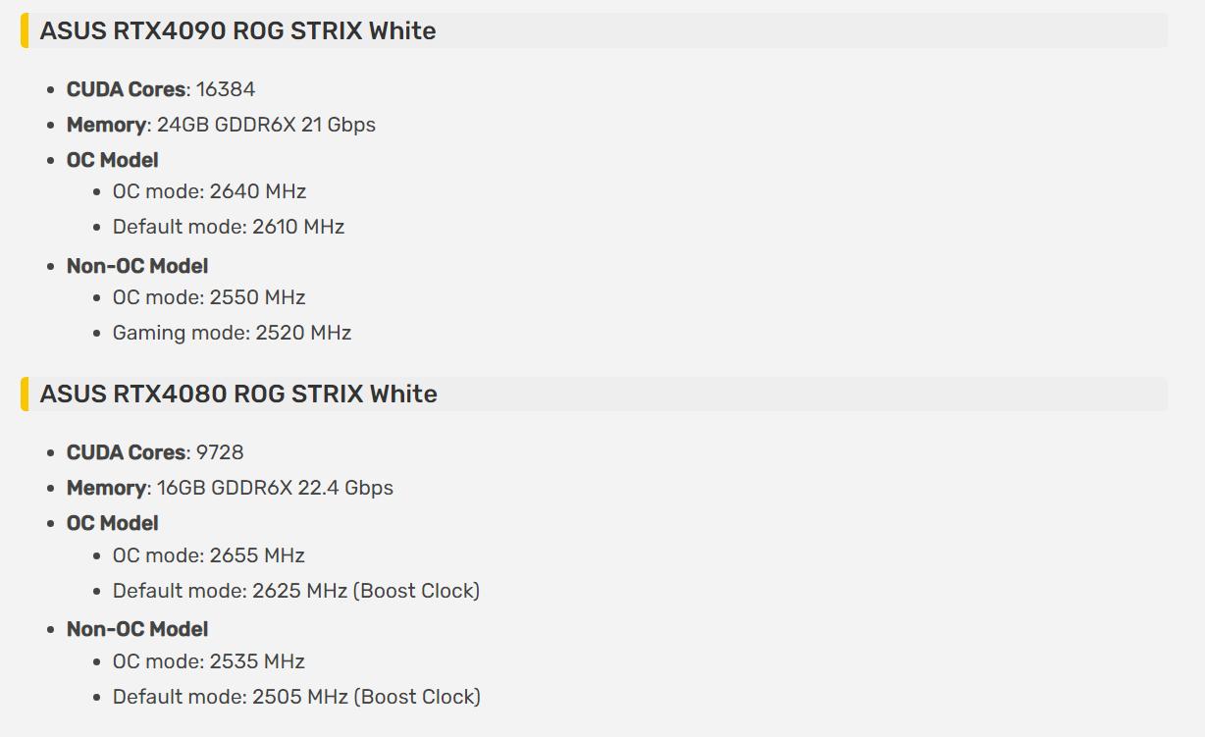Click Default mode 2505 MHz Boost Clock entry
The image size is (1205, 737).
tap(295, 697)
